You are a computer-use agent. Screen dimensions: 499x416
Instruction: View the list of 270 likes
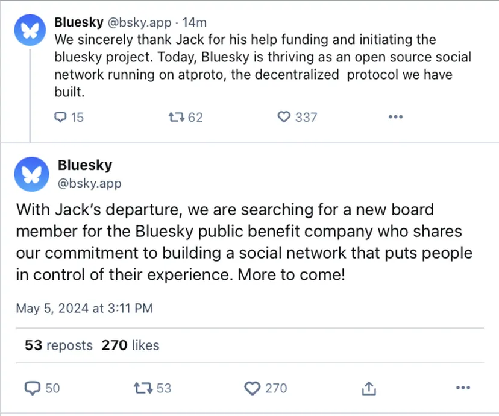point(130,345)
